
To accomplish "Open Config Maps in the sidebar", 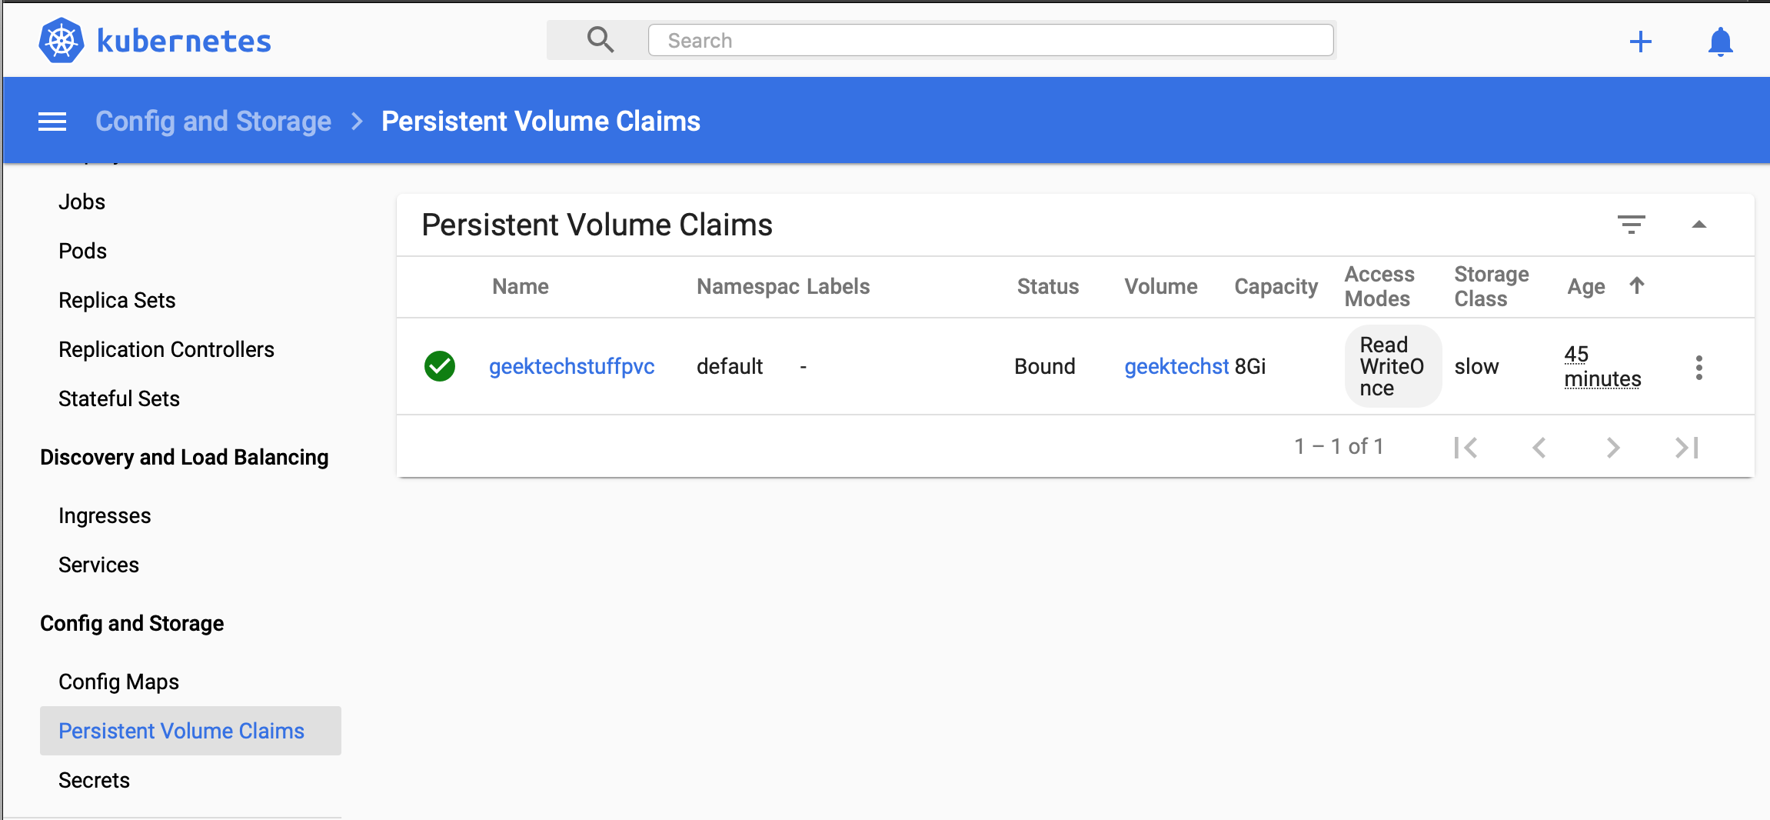I will (x=118, y=682).
